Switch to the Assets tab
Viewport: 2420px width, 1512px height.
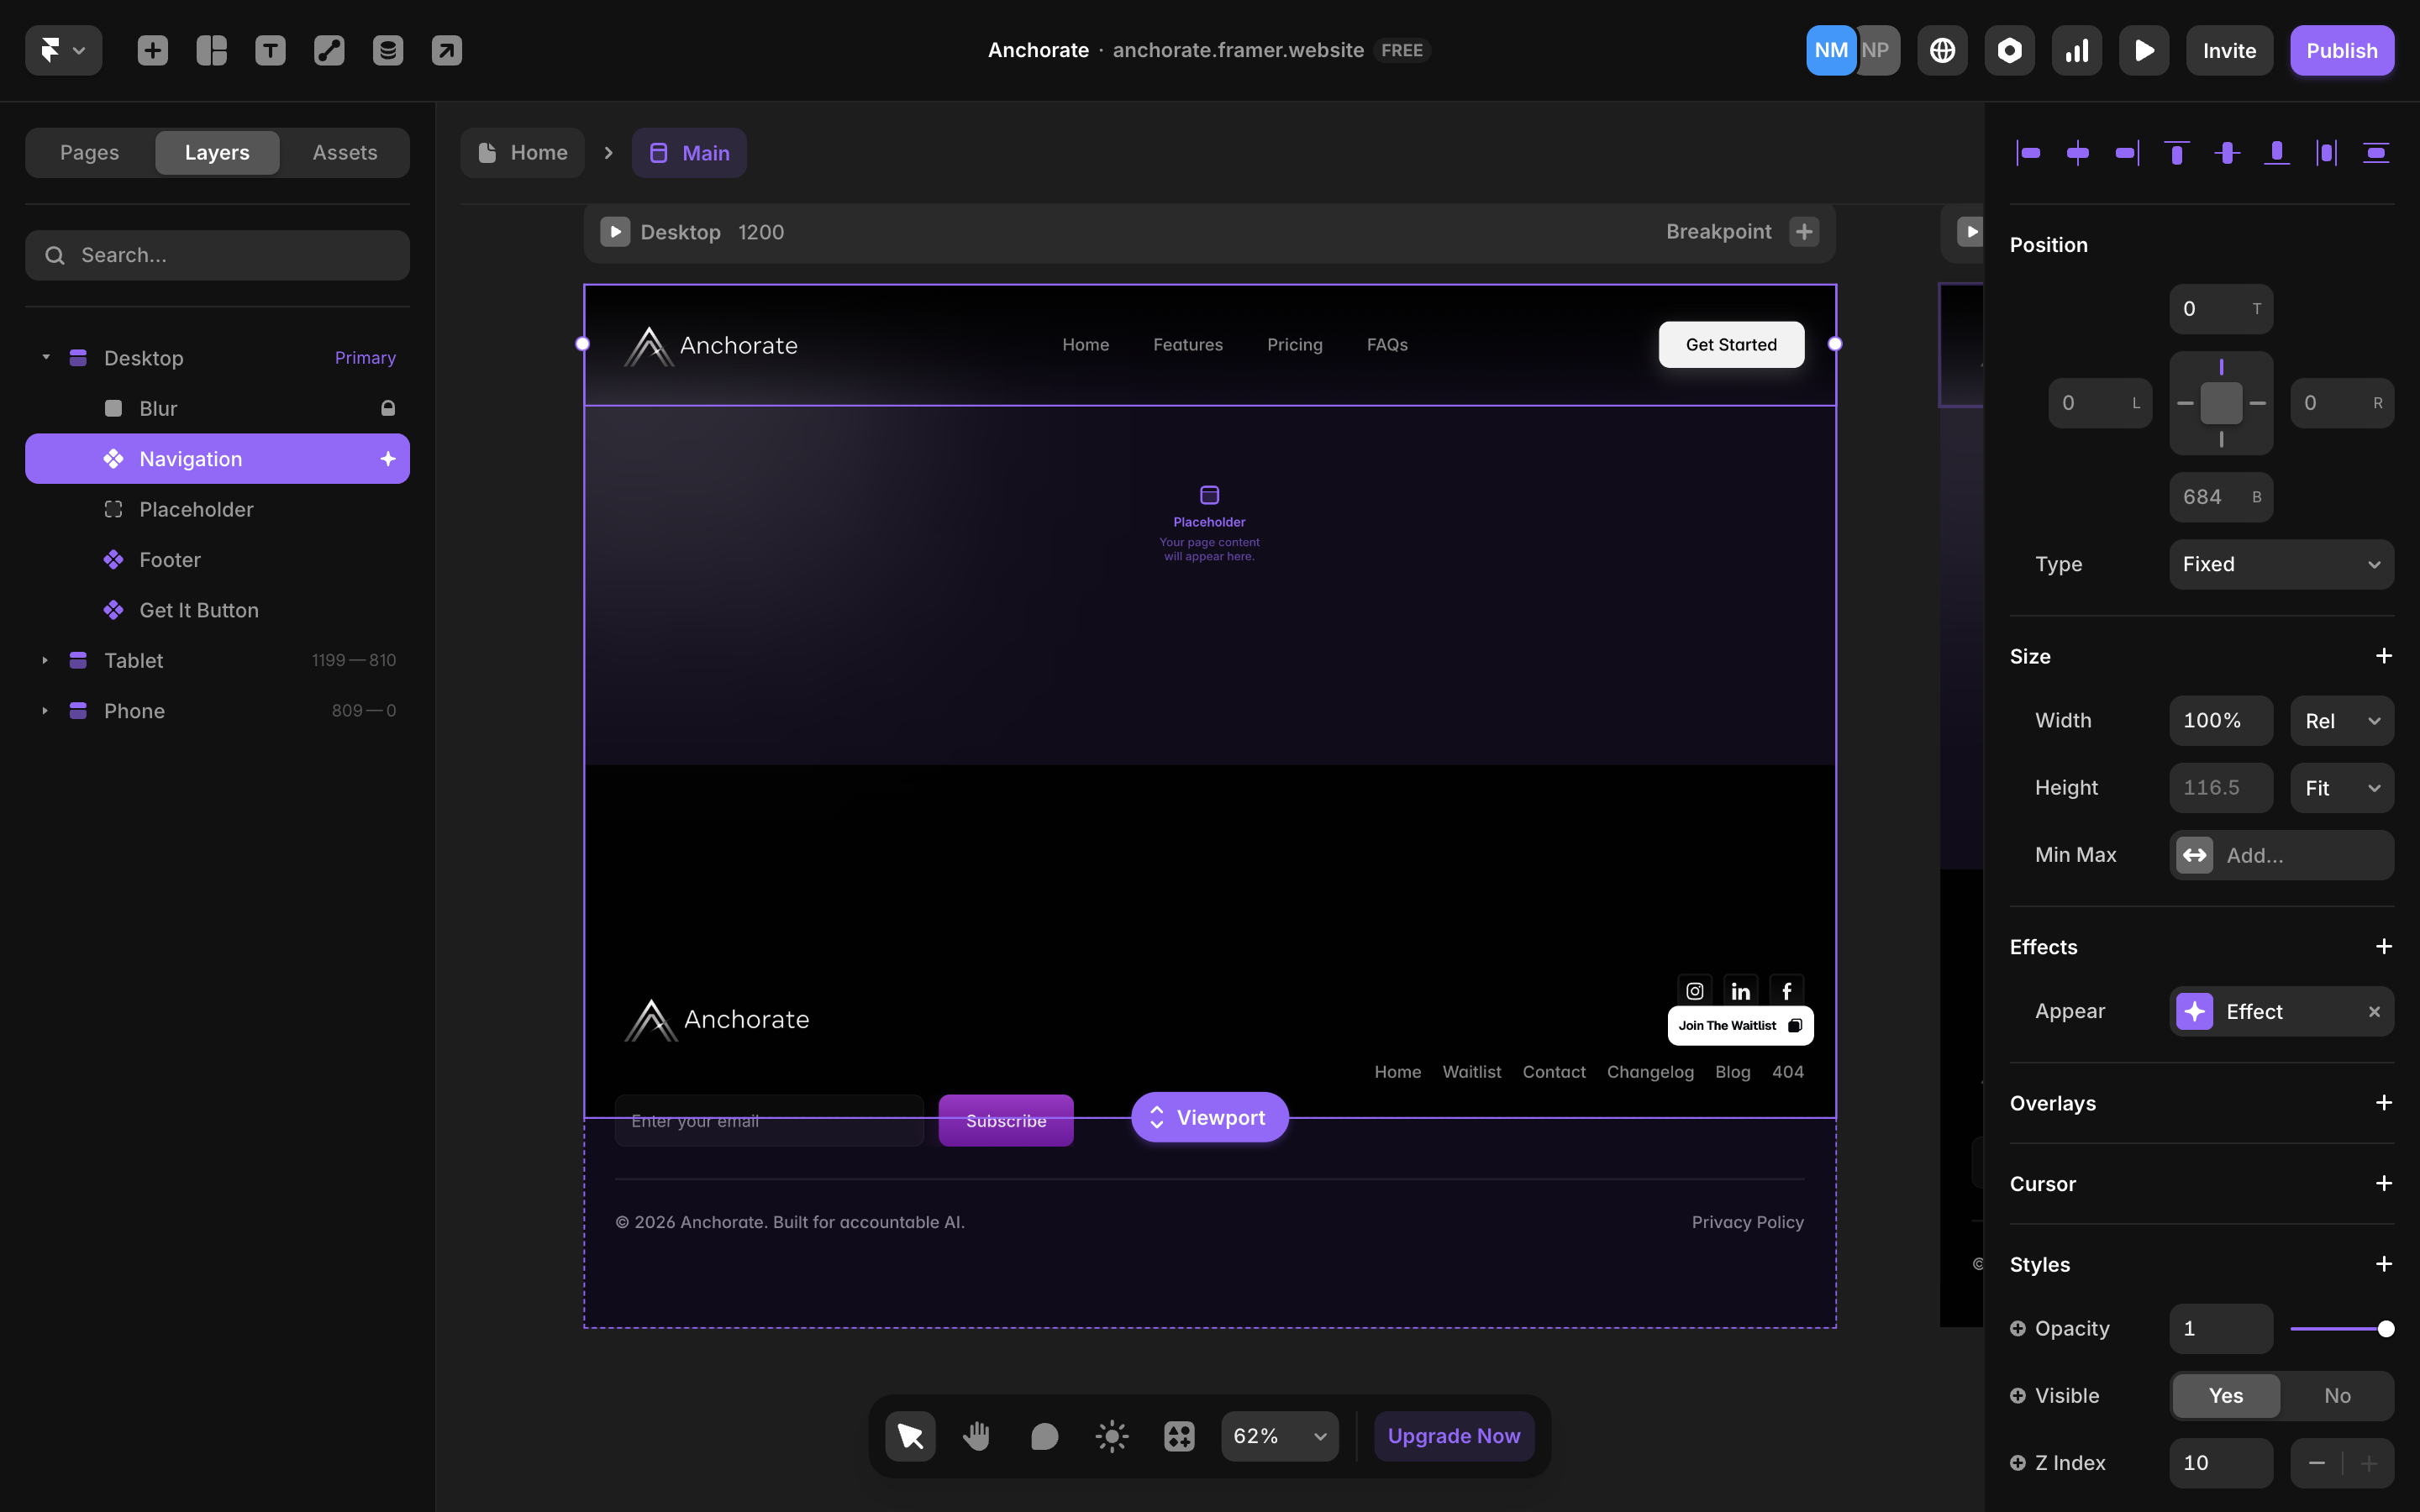point(344,152)
